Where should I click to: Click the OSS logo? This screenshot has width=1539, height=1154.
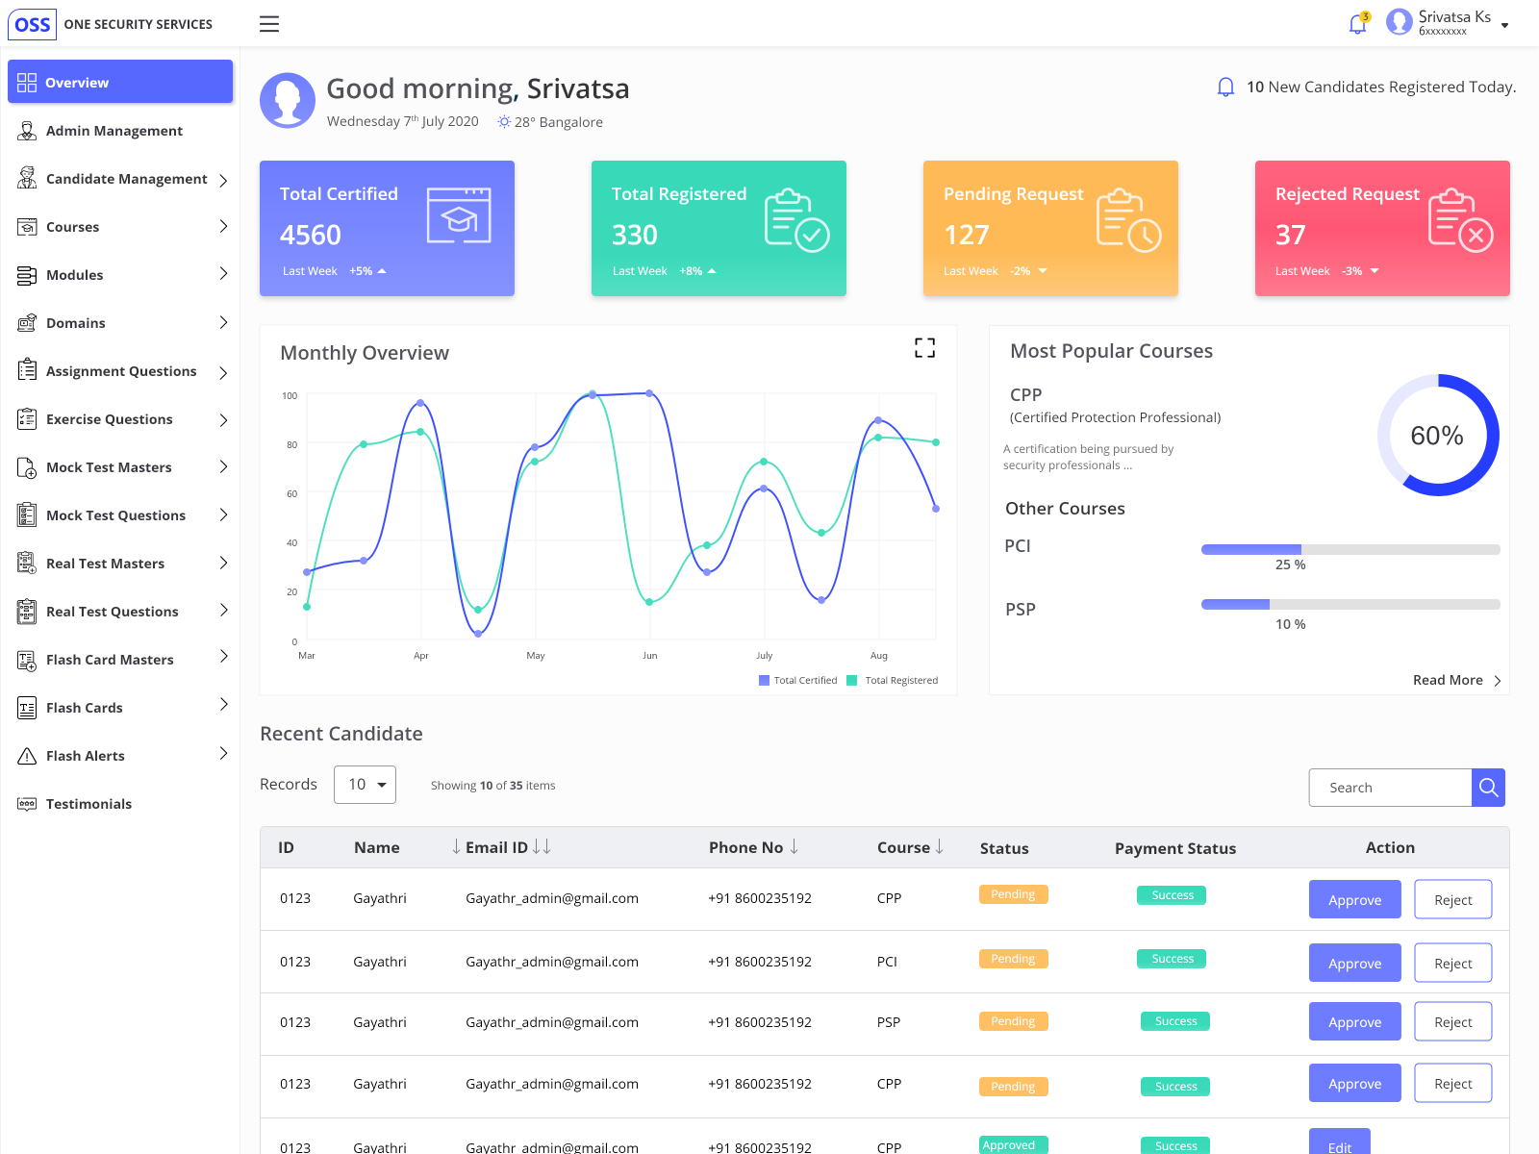[32, 24]
